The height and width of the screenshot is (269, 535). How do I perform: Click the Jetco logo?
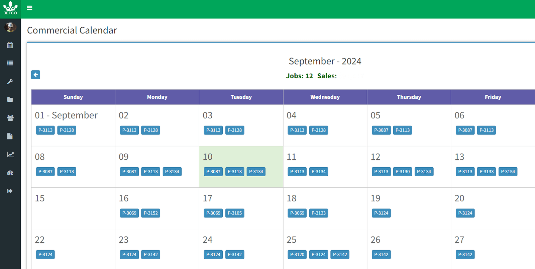tap(10, 8)
